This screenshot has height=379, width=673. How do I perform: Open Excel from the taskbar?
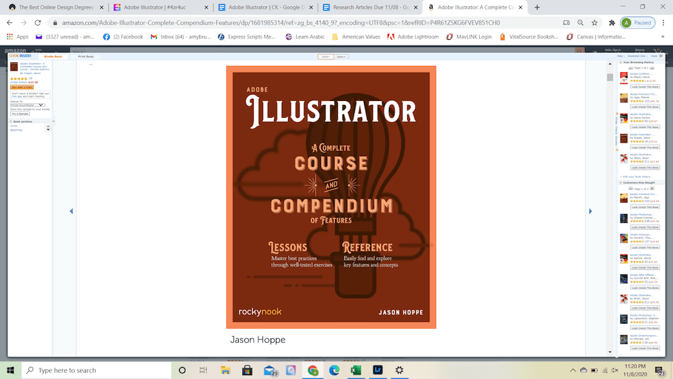[x=356, y=370]
